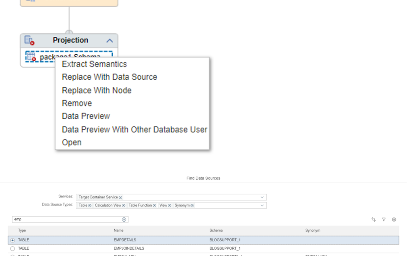This screenshot has height=256, width=407.
Task: Select the EMPDETAILS table radio button
Action: pos(13,240)
